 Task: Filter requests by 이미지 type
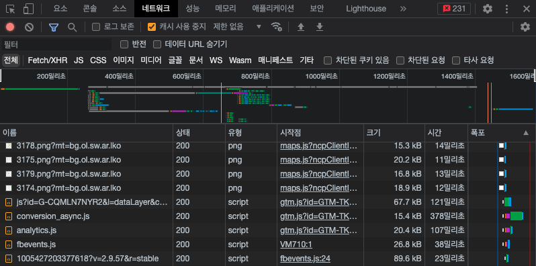coord(124,60)
